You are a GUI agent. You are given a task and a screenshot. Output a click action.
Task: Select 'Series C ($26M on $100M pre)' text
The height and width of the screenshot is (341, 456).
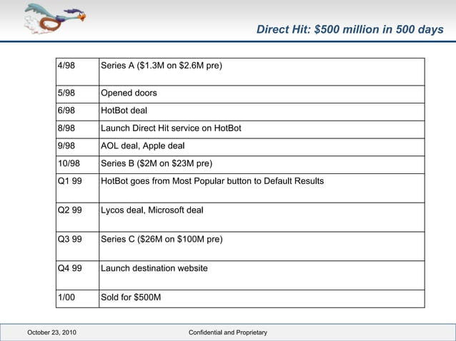pyautogui.click(x=162, y=240)
